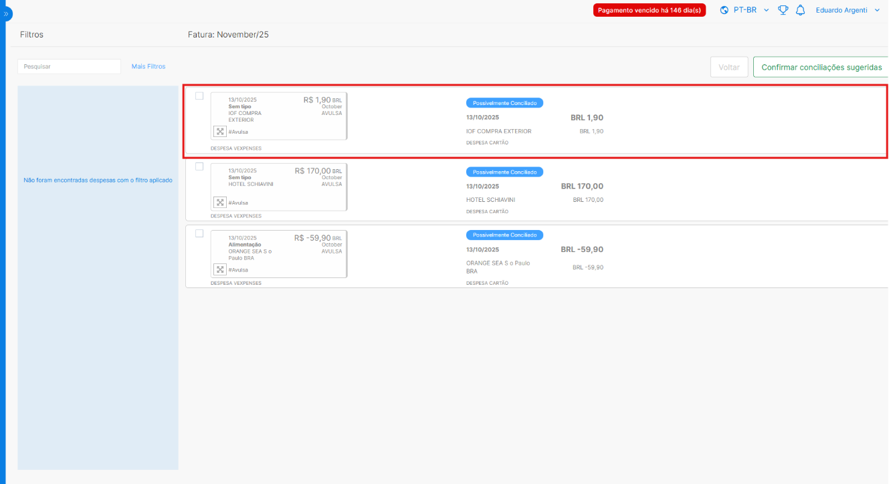Open the R$ 170,00 HOTEL SCHIAVINI expense card
This screenshot has width=889, height=484.
(x=279, y=187)
